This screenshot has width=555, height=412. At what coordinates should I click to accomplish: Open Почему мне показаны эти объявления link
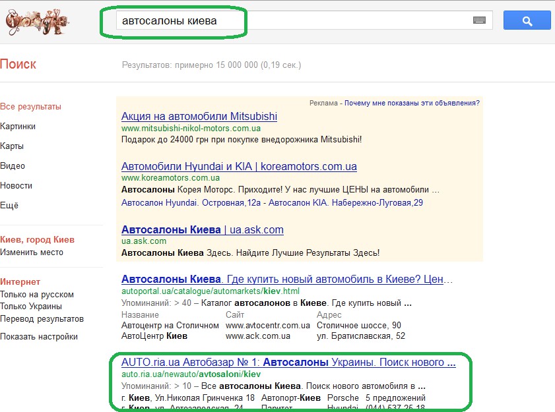[412, 103]
